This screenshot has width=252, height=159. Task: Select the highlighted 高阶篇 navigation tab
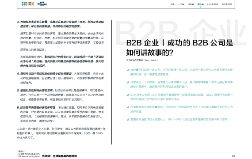(200, 4)
